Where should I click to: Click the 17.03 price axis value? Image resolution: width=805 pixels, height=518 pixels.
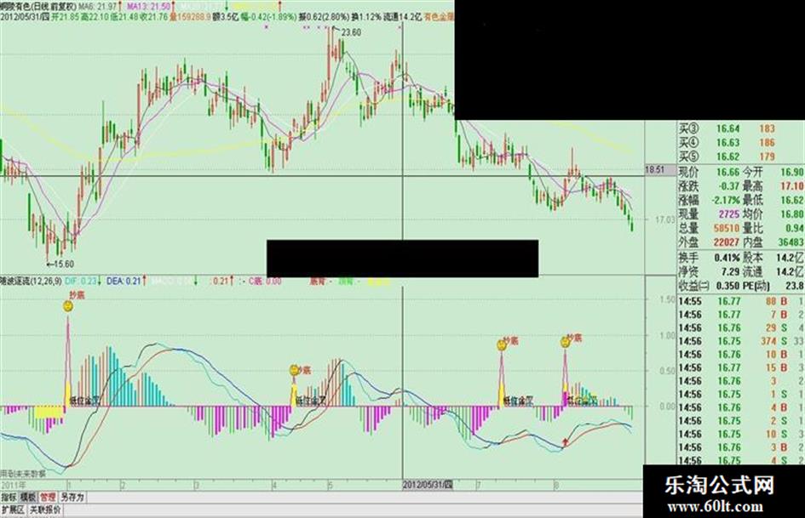click(664, 219)
